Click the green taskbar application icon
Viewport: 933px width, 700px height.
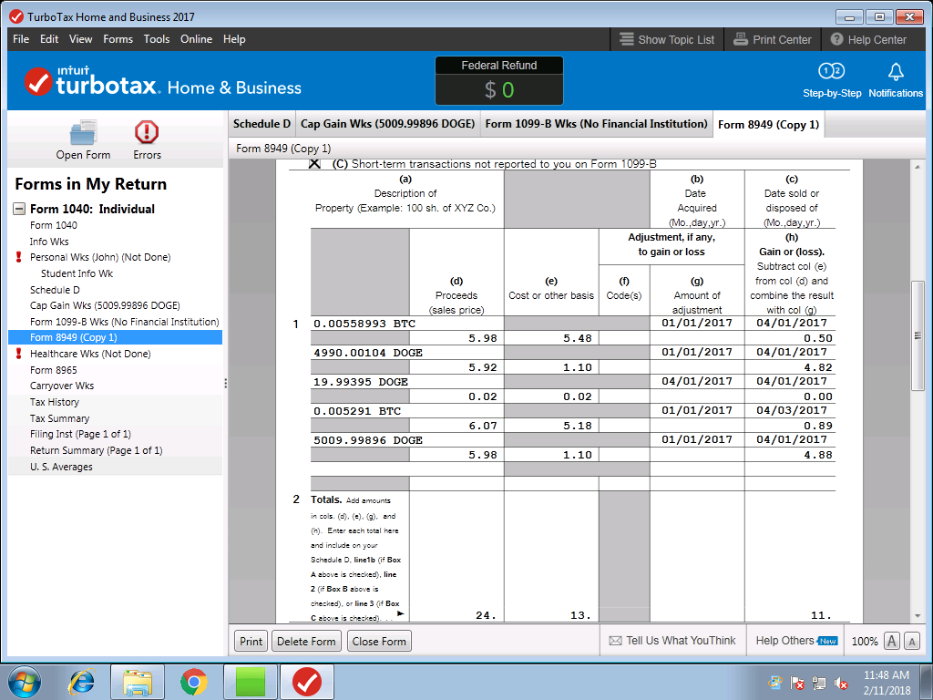point(251,682)
